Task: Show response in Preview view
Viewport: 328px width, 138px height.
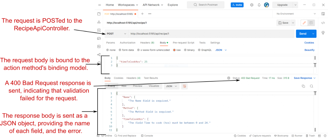Action: pos(138,86)
